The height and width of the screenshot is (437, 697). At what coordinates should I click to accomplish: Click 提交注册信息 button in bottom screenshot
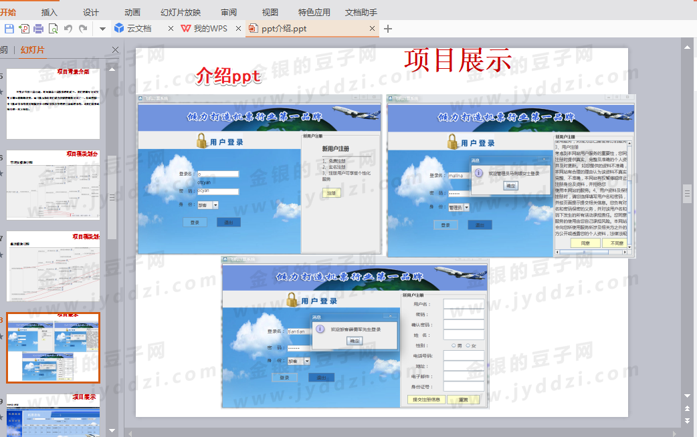[x=426, y=400]
